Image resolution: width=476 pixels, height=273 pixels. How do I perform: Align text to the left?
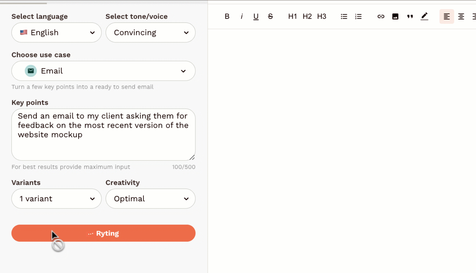[x=447, y=16]
